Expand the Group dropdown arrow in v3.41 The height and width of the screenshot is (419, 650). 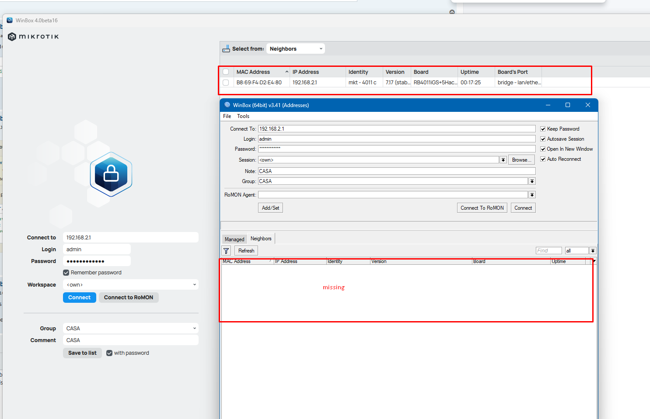pyautogui.click(x=532, y=181)
